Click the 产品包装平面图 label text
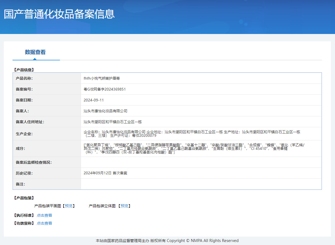The image size is (335, 245). point(48,206)
